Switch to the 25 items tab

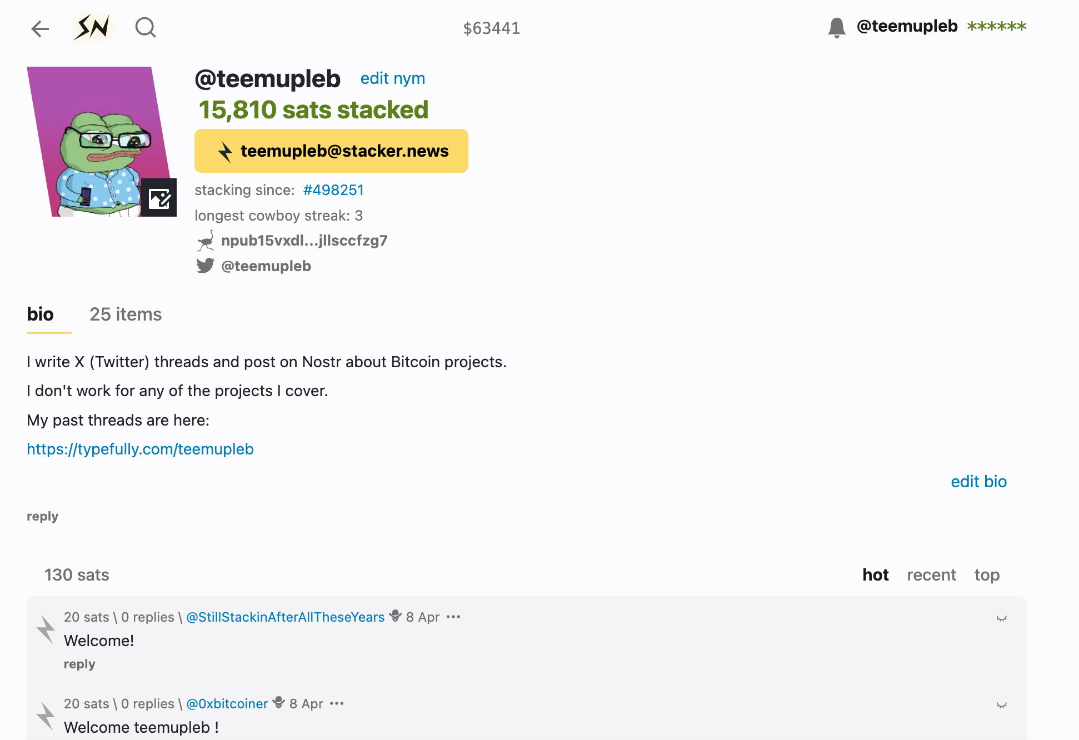pos(126,314)
